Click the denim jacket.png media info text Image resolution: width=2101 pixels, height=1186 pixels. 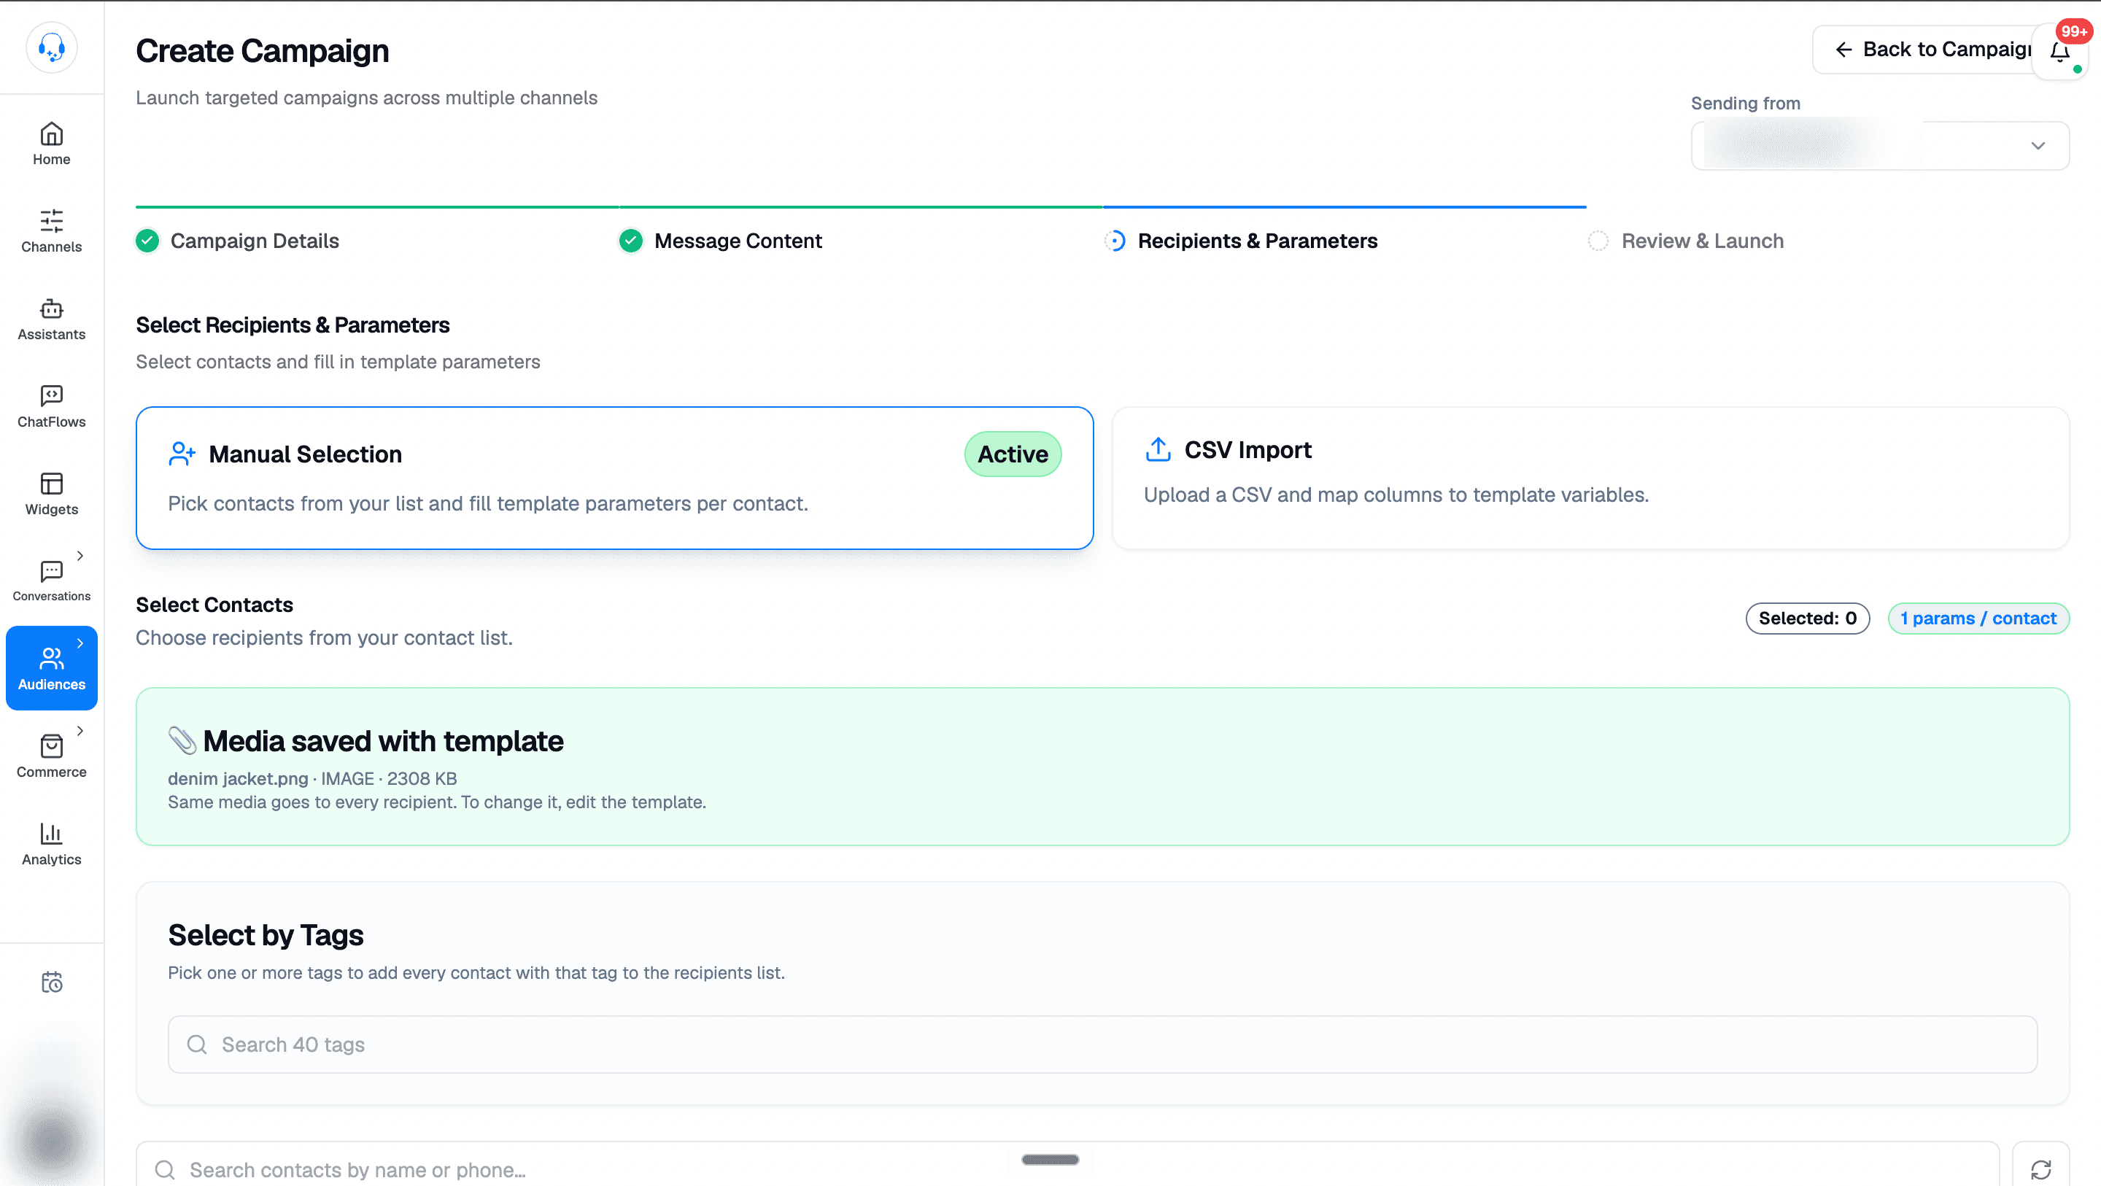click(x=312, y=778)
